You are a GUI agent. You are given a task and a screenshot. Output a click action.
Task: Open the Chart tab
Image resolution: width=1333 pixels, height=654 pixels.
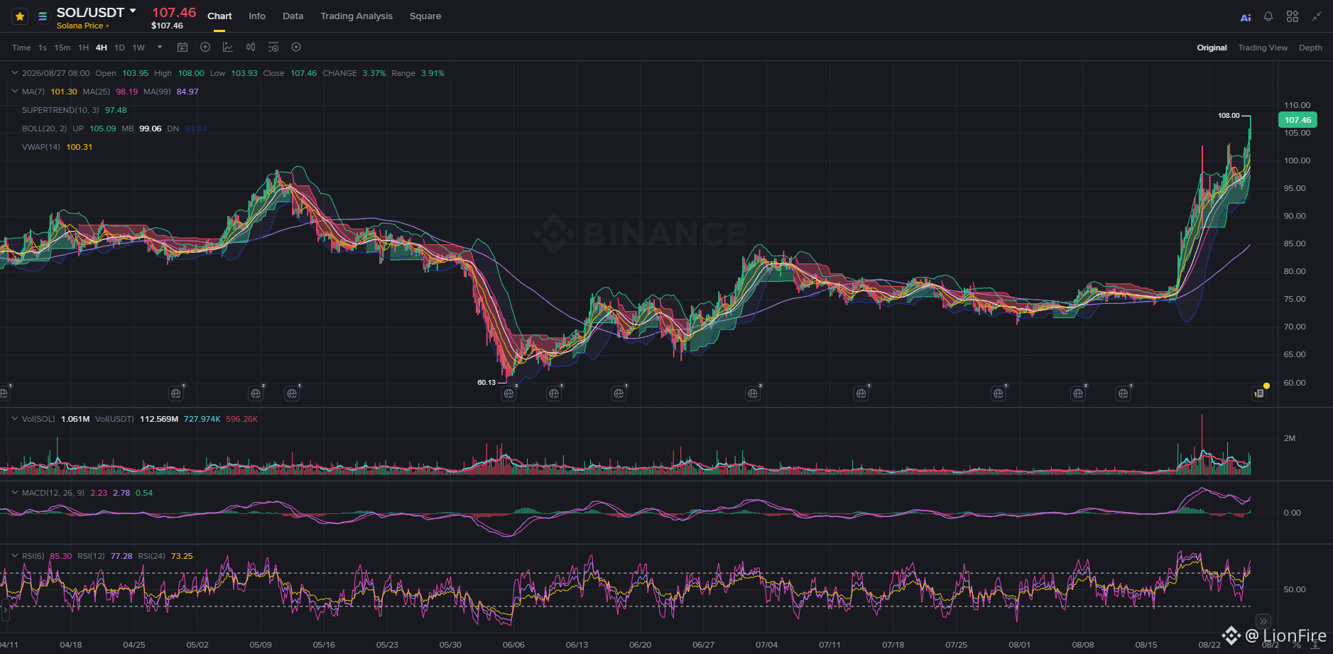pyautogui.click(x=219, y=16)
